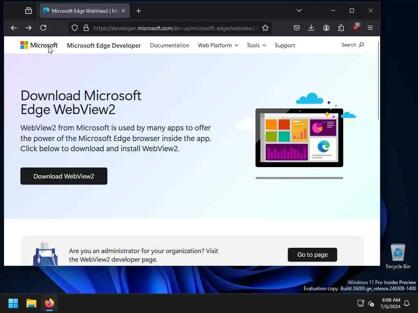Screen dimensions: 418x313
Task: Open the Recycle Bin on desktop
Action: tap(398, 257)
